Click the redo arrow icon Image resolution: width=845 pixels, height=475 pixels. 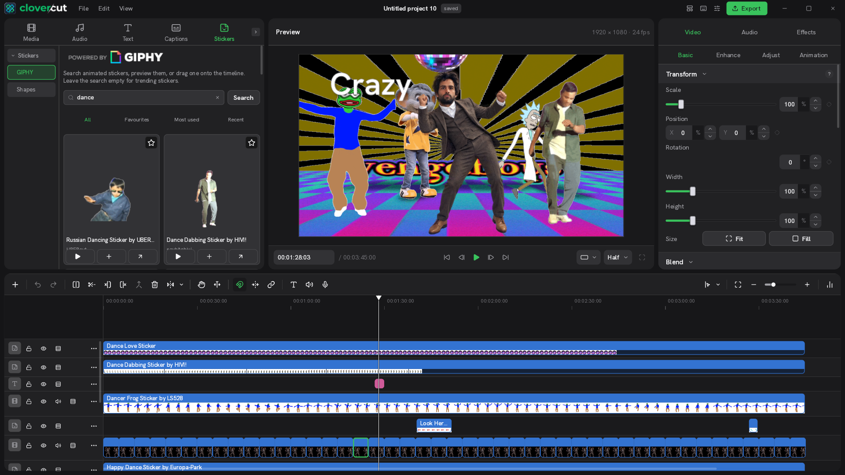[x=54, y=285]
